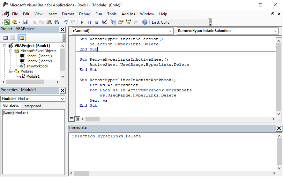Collapse Microsoft Excel Objects folder
The width and height of the screenshot is (283, 177).
pyautogui.click(x=11, y=51)
